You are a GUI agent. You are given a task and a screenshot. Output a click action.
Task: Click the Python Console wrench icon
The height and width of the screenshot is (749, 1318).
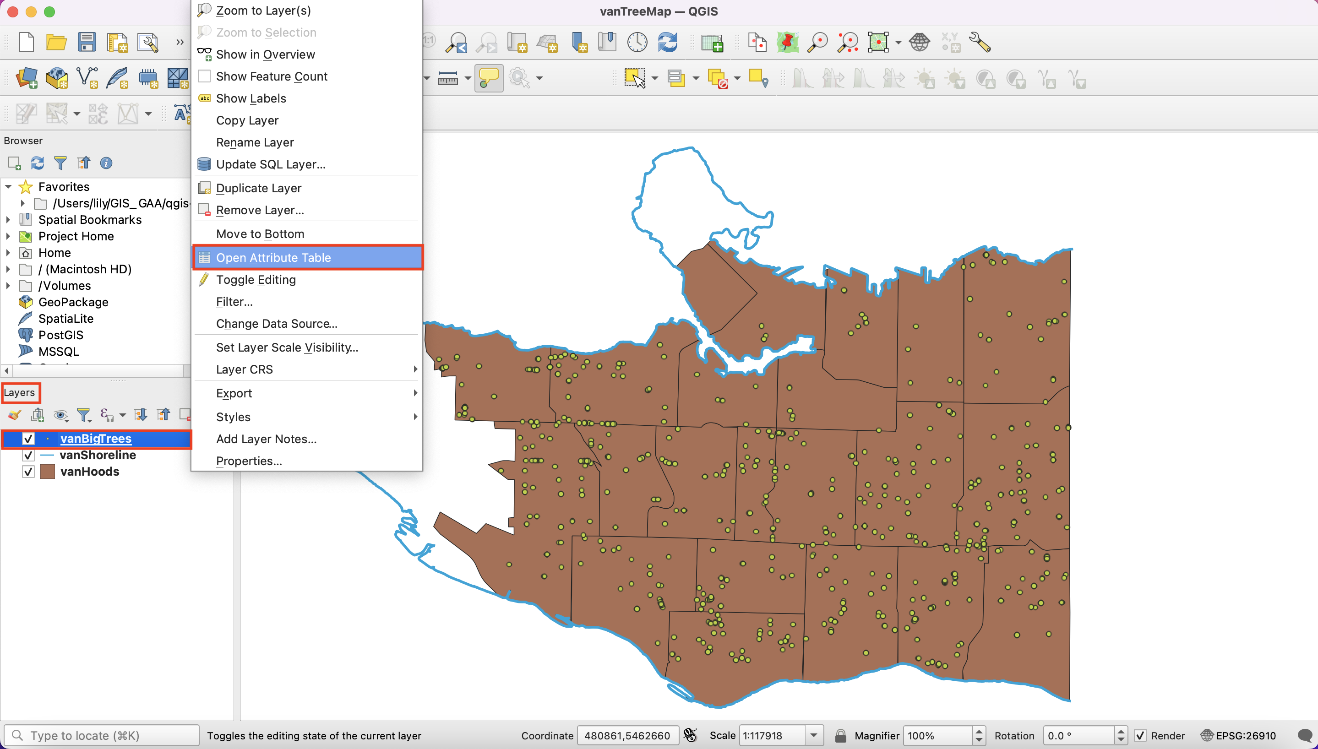pyautogui.click(x=980, y=42)
